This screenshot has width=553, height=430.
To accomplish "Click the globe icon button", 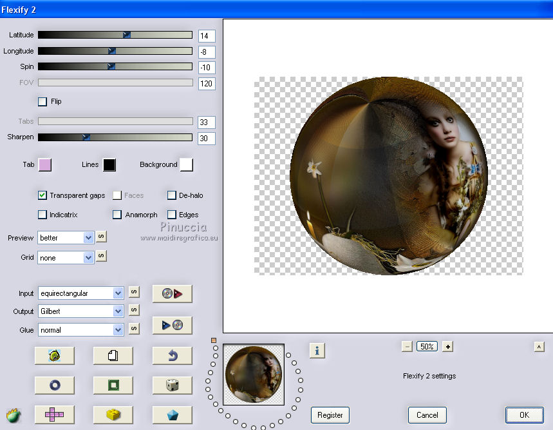I will point(54,355).
